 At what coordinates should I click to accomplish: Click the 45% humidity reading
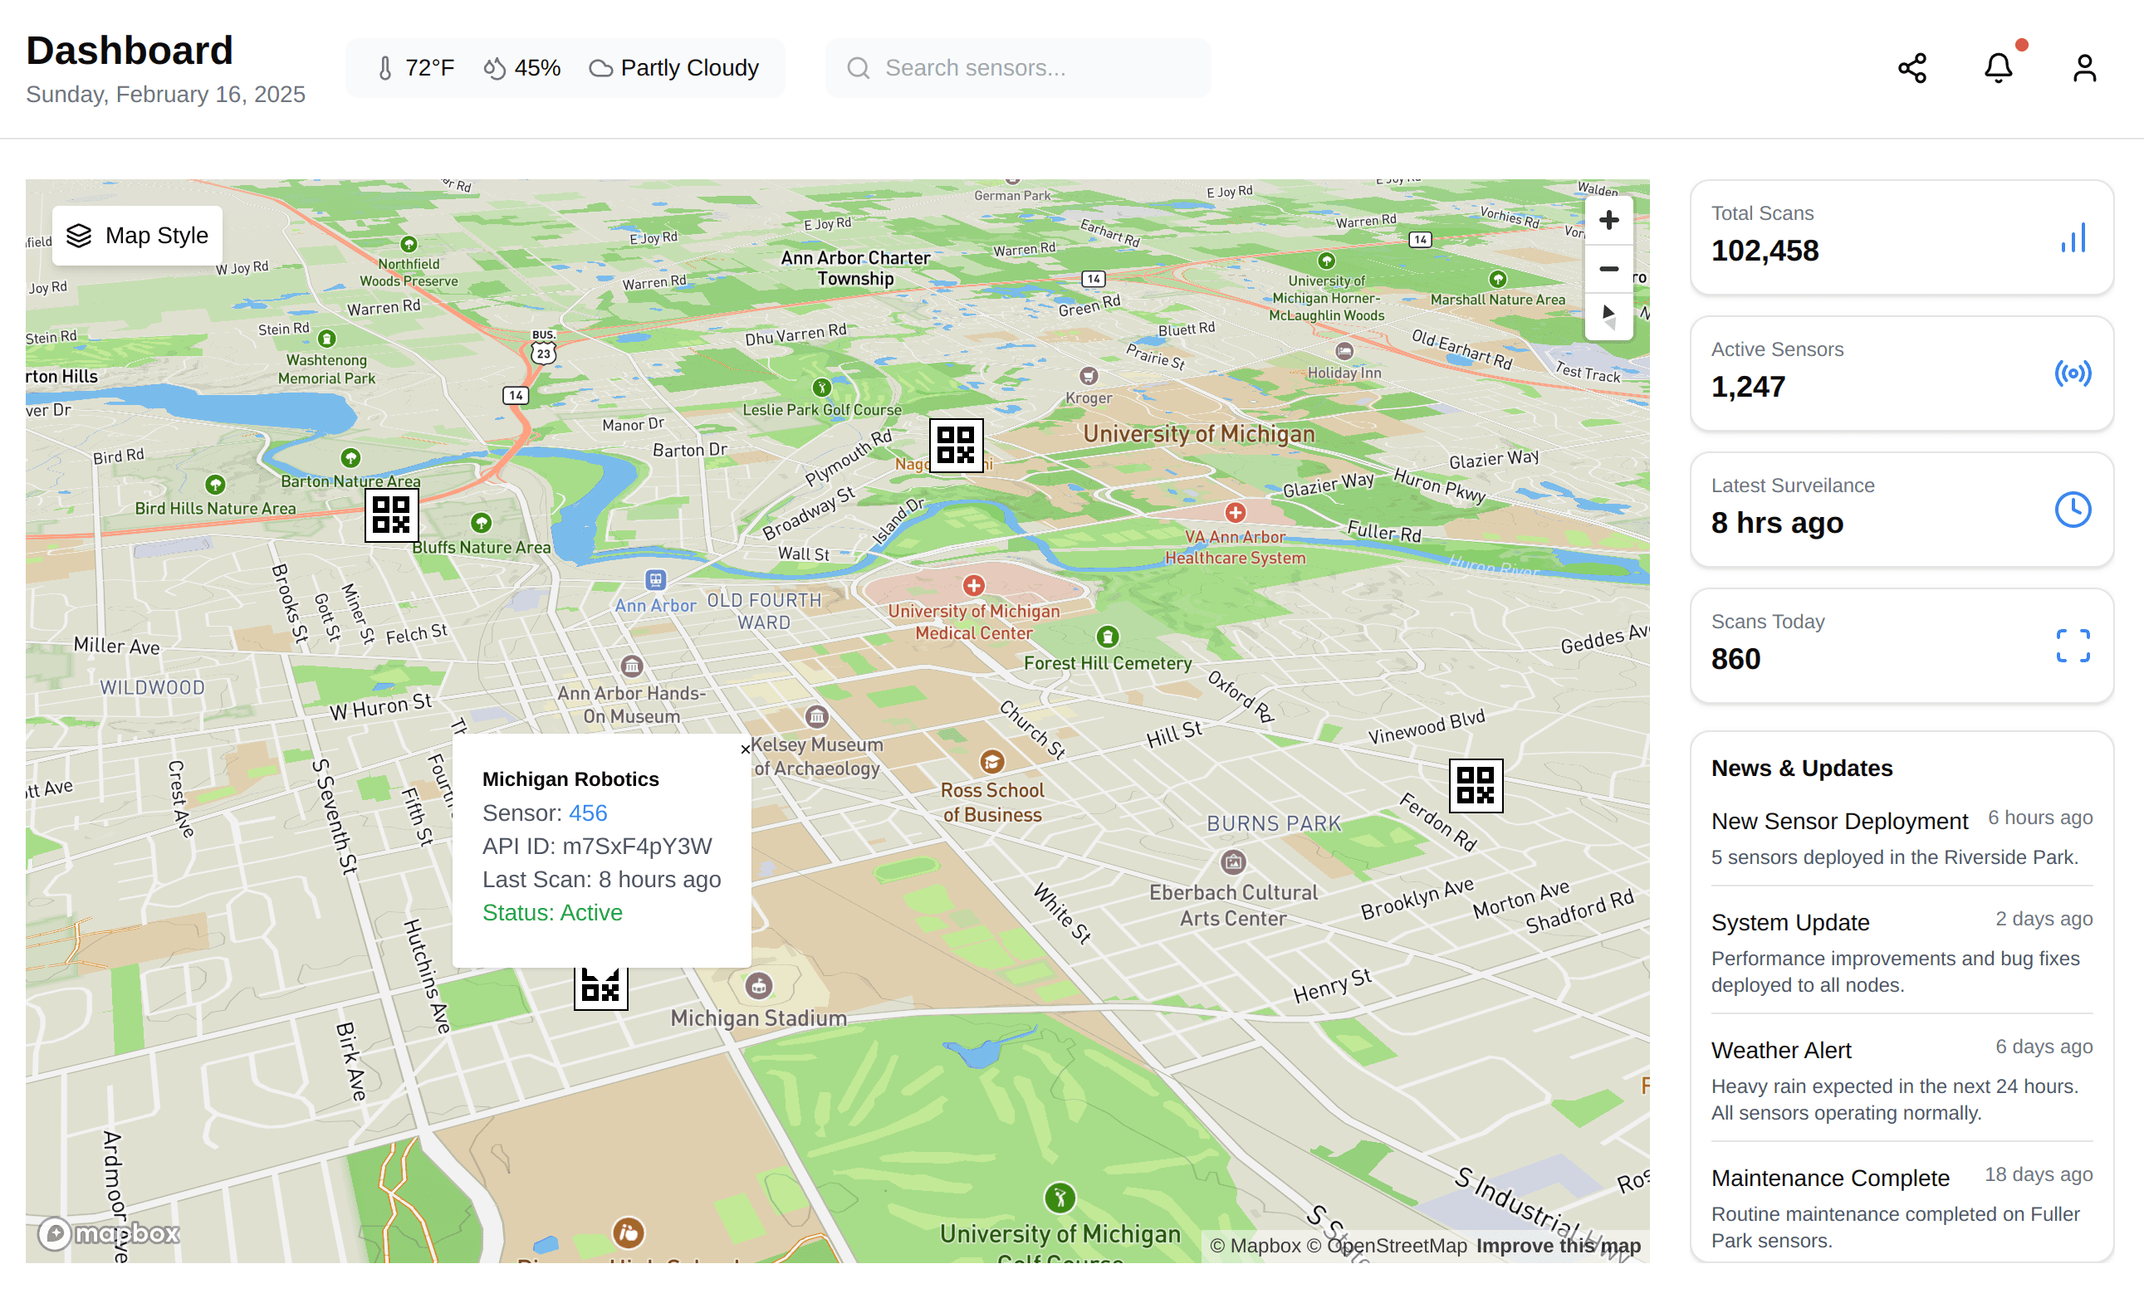537,68
